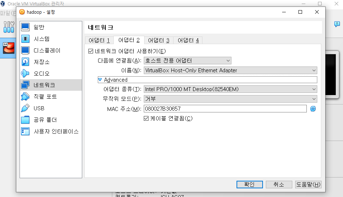Select 일반 category text
This screenshot has height=197, width=343.
pyautogui.click(x=39, y=27)
